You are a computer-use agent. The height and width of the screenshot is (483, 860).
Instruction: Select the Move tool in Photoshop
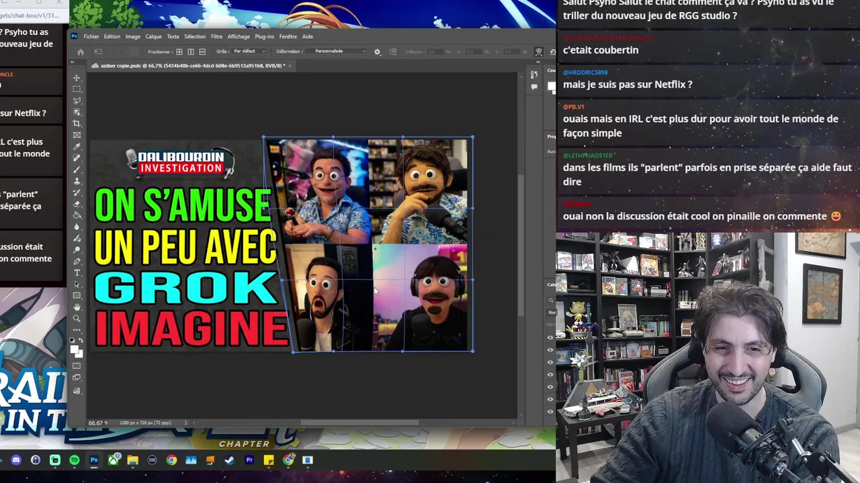point(77,77)
